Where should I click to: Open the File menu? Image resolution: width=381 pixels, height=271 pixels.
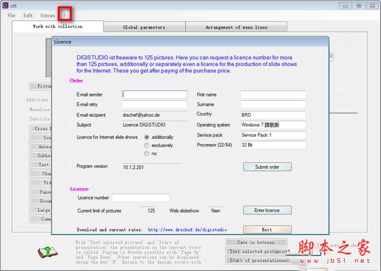tap(11, 15)
